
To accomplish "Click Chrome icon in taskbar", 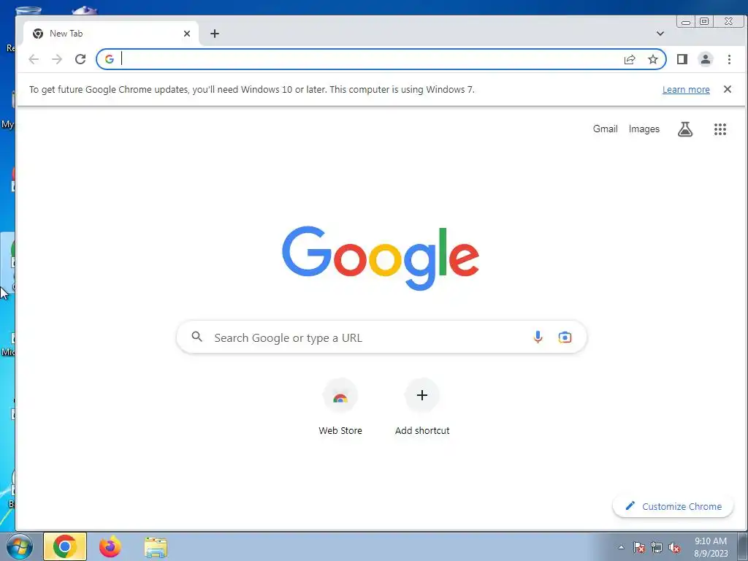I will pyautogui.click(x=65, y=546).
